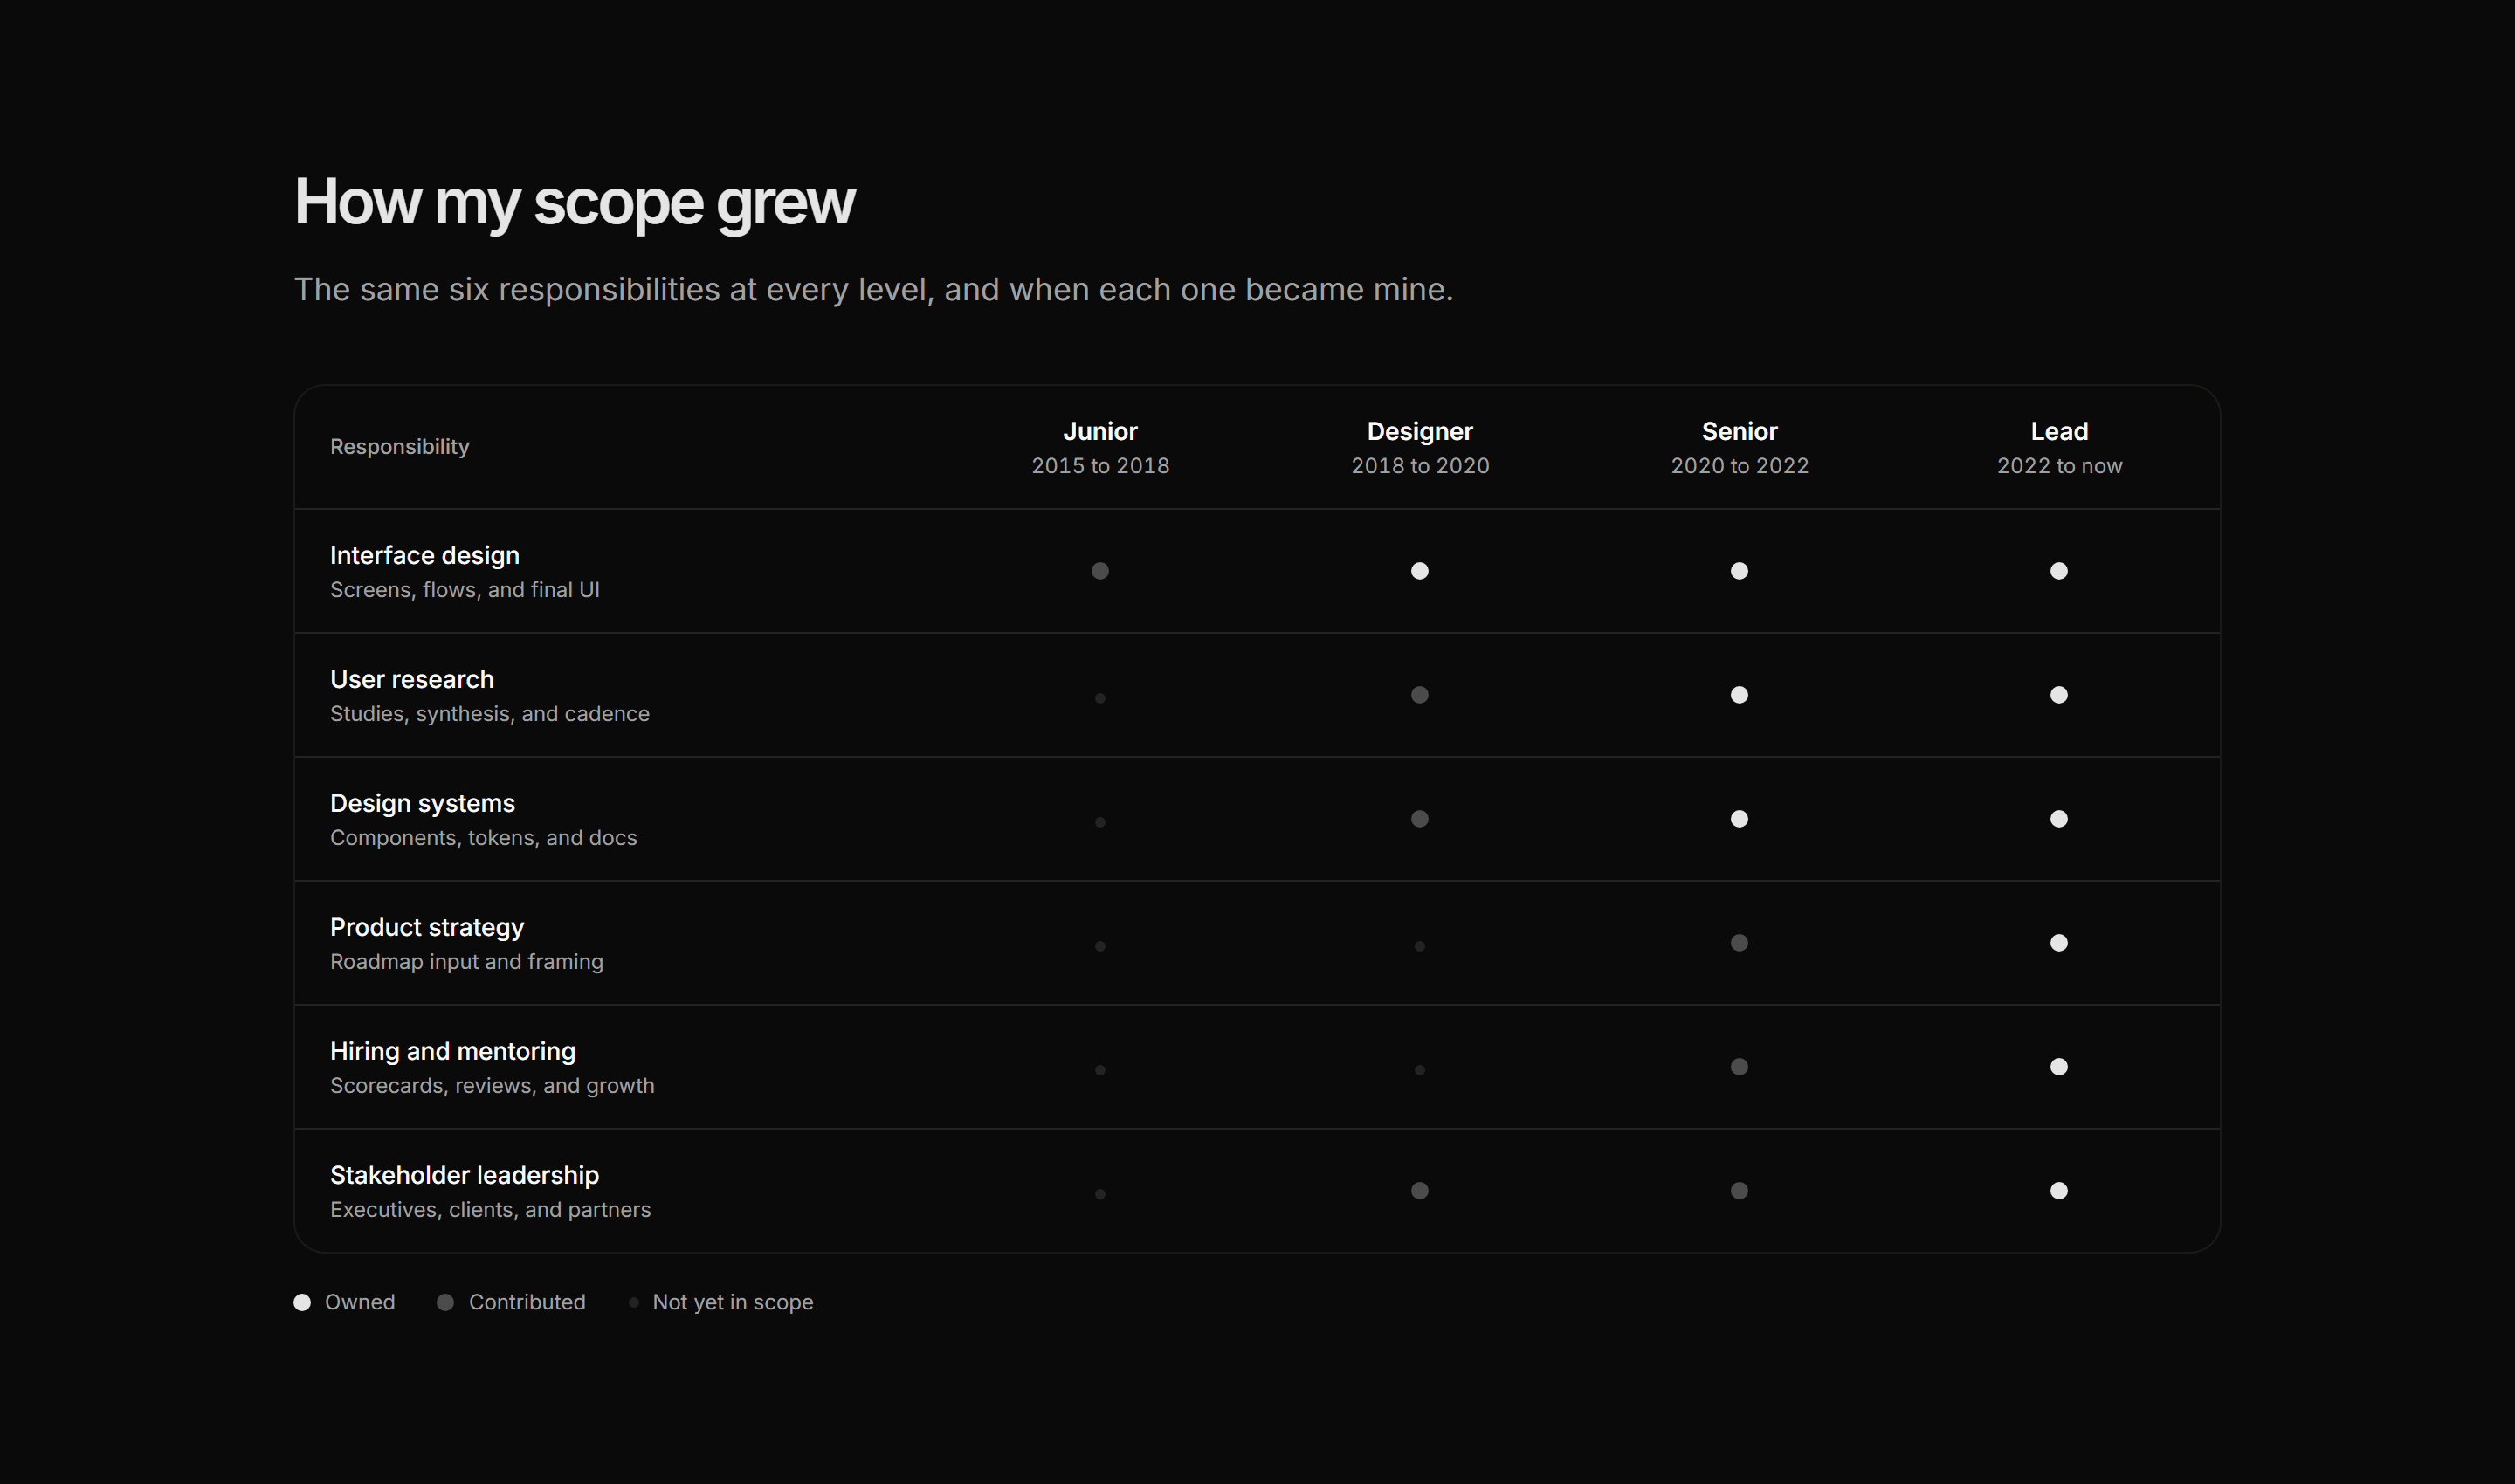The width and height of the screenshot is (2515, 1484).
Task: Click the User research dot under Senior
Action: point(1740,695)
